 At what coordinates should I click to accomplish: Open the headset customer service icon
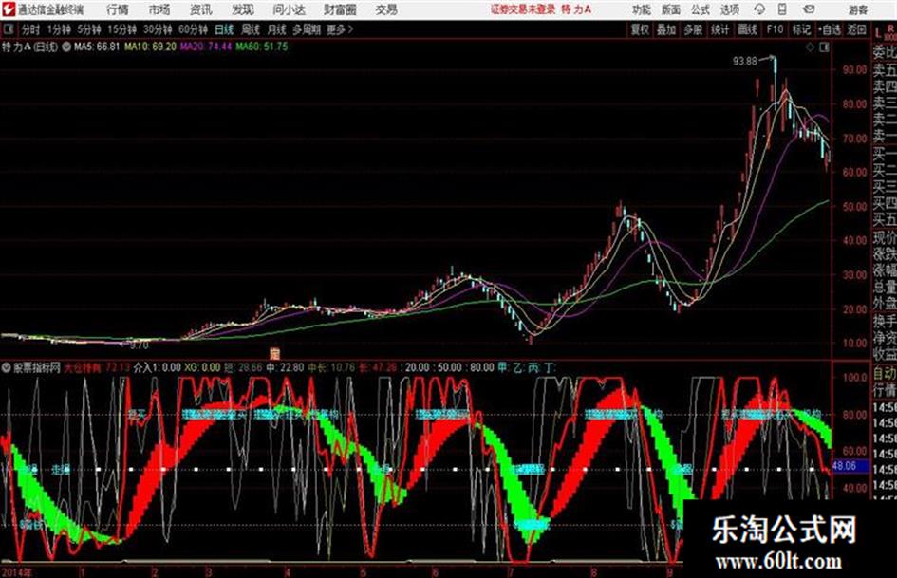tap(759, 9)
